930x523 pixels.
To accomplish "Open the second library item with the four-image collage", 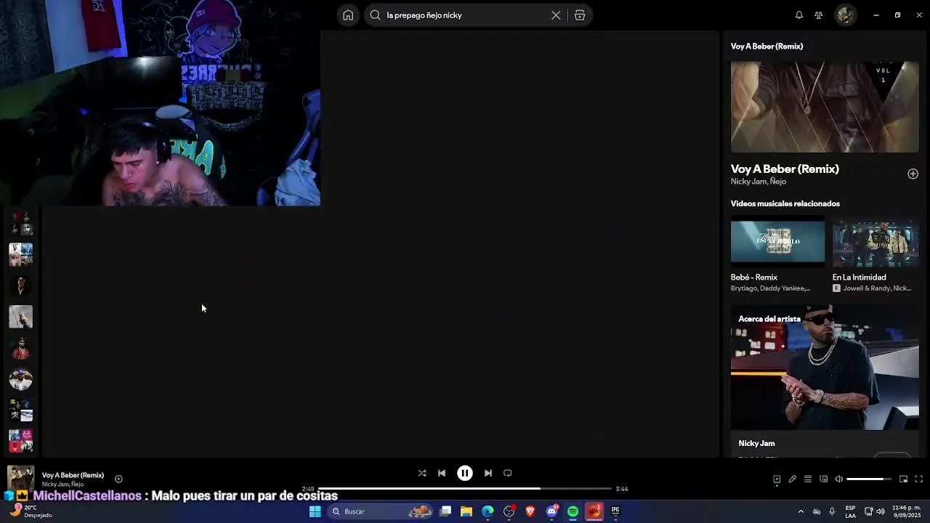I will click(x=20, y=254).
